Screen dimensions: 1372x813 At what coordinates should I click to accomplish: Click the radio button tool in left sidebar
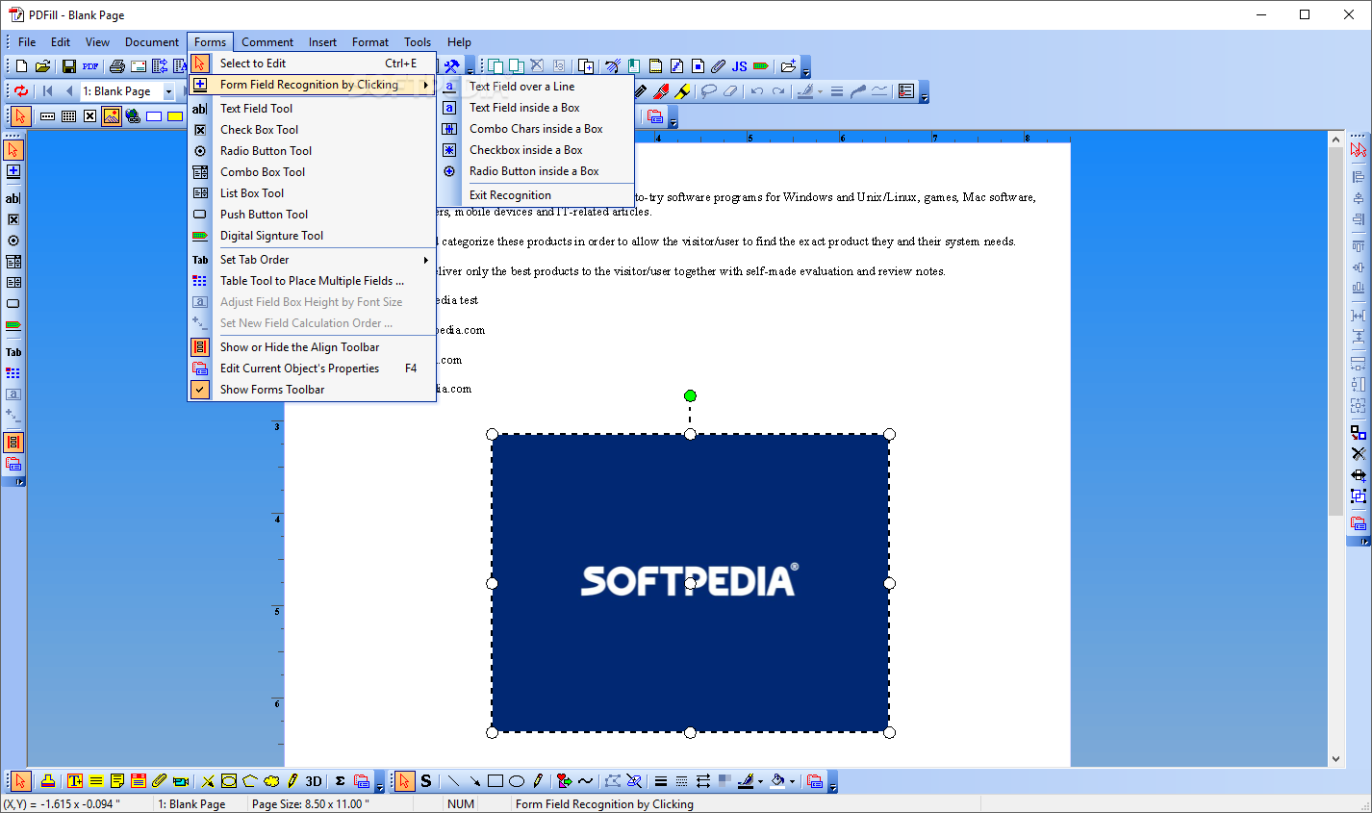tap(13, 241)
